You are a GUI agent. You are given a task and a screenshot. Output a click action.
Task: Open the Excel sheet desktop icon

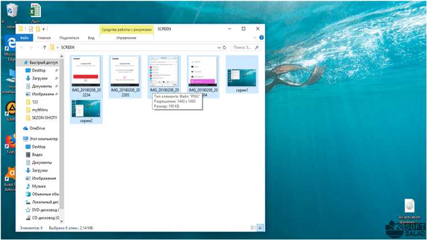(35, 10)
